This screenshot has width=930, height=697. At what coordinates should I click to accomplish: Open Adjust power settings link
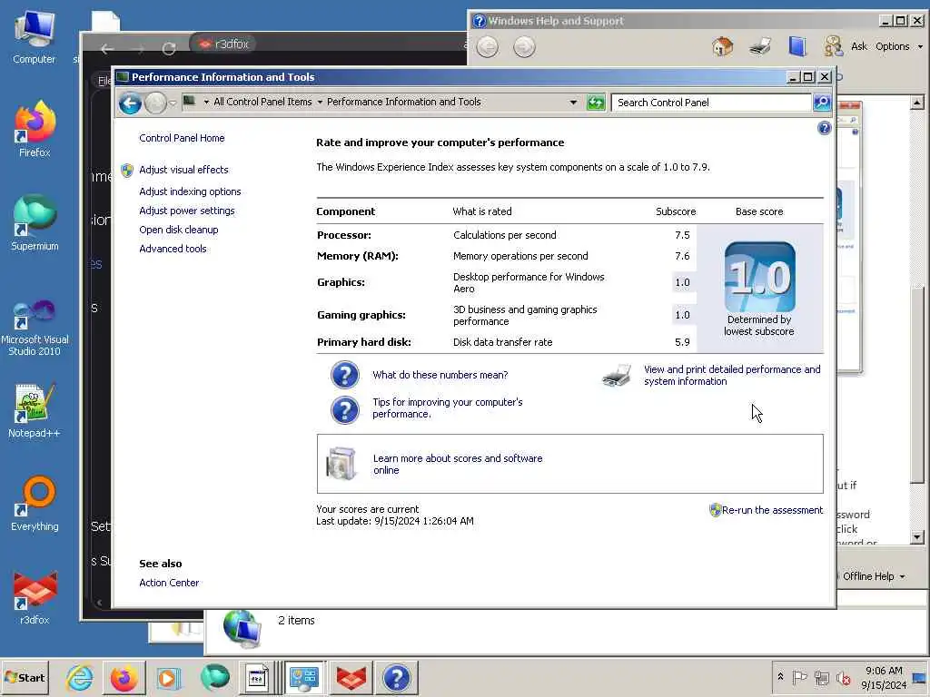click(x=187, y=211)
